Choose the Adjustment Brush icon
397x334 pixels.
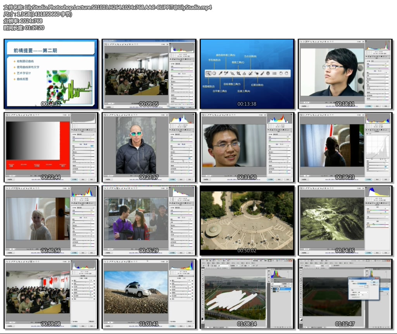[262, 73]
